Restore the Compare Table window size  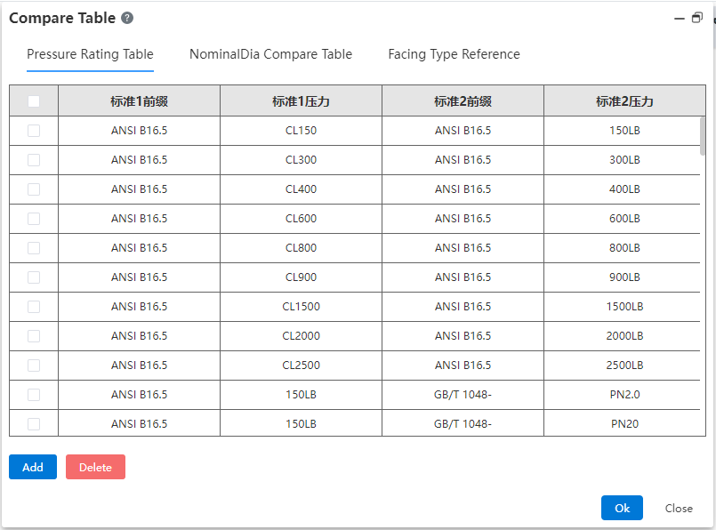point(696,18)
